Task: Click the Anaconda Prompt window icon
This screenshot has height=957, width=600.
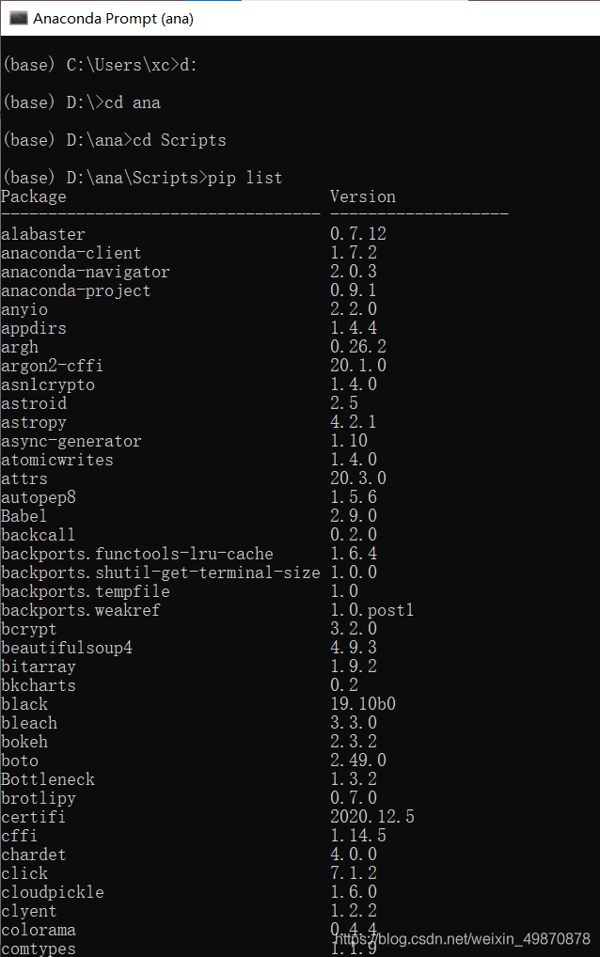Action: pyautogui.click(x=18, y=18)
